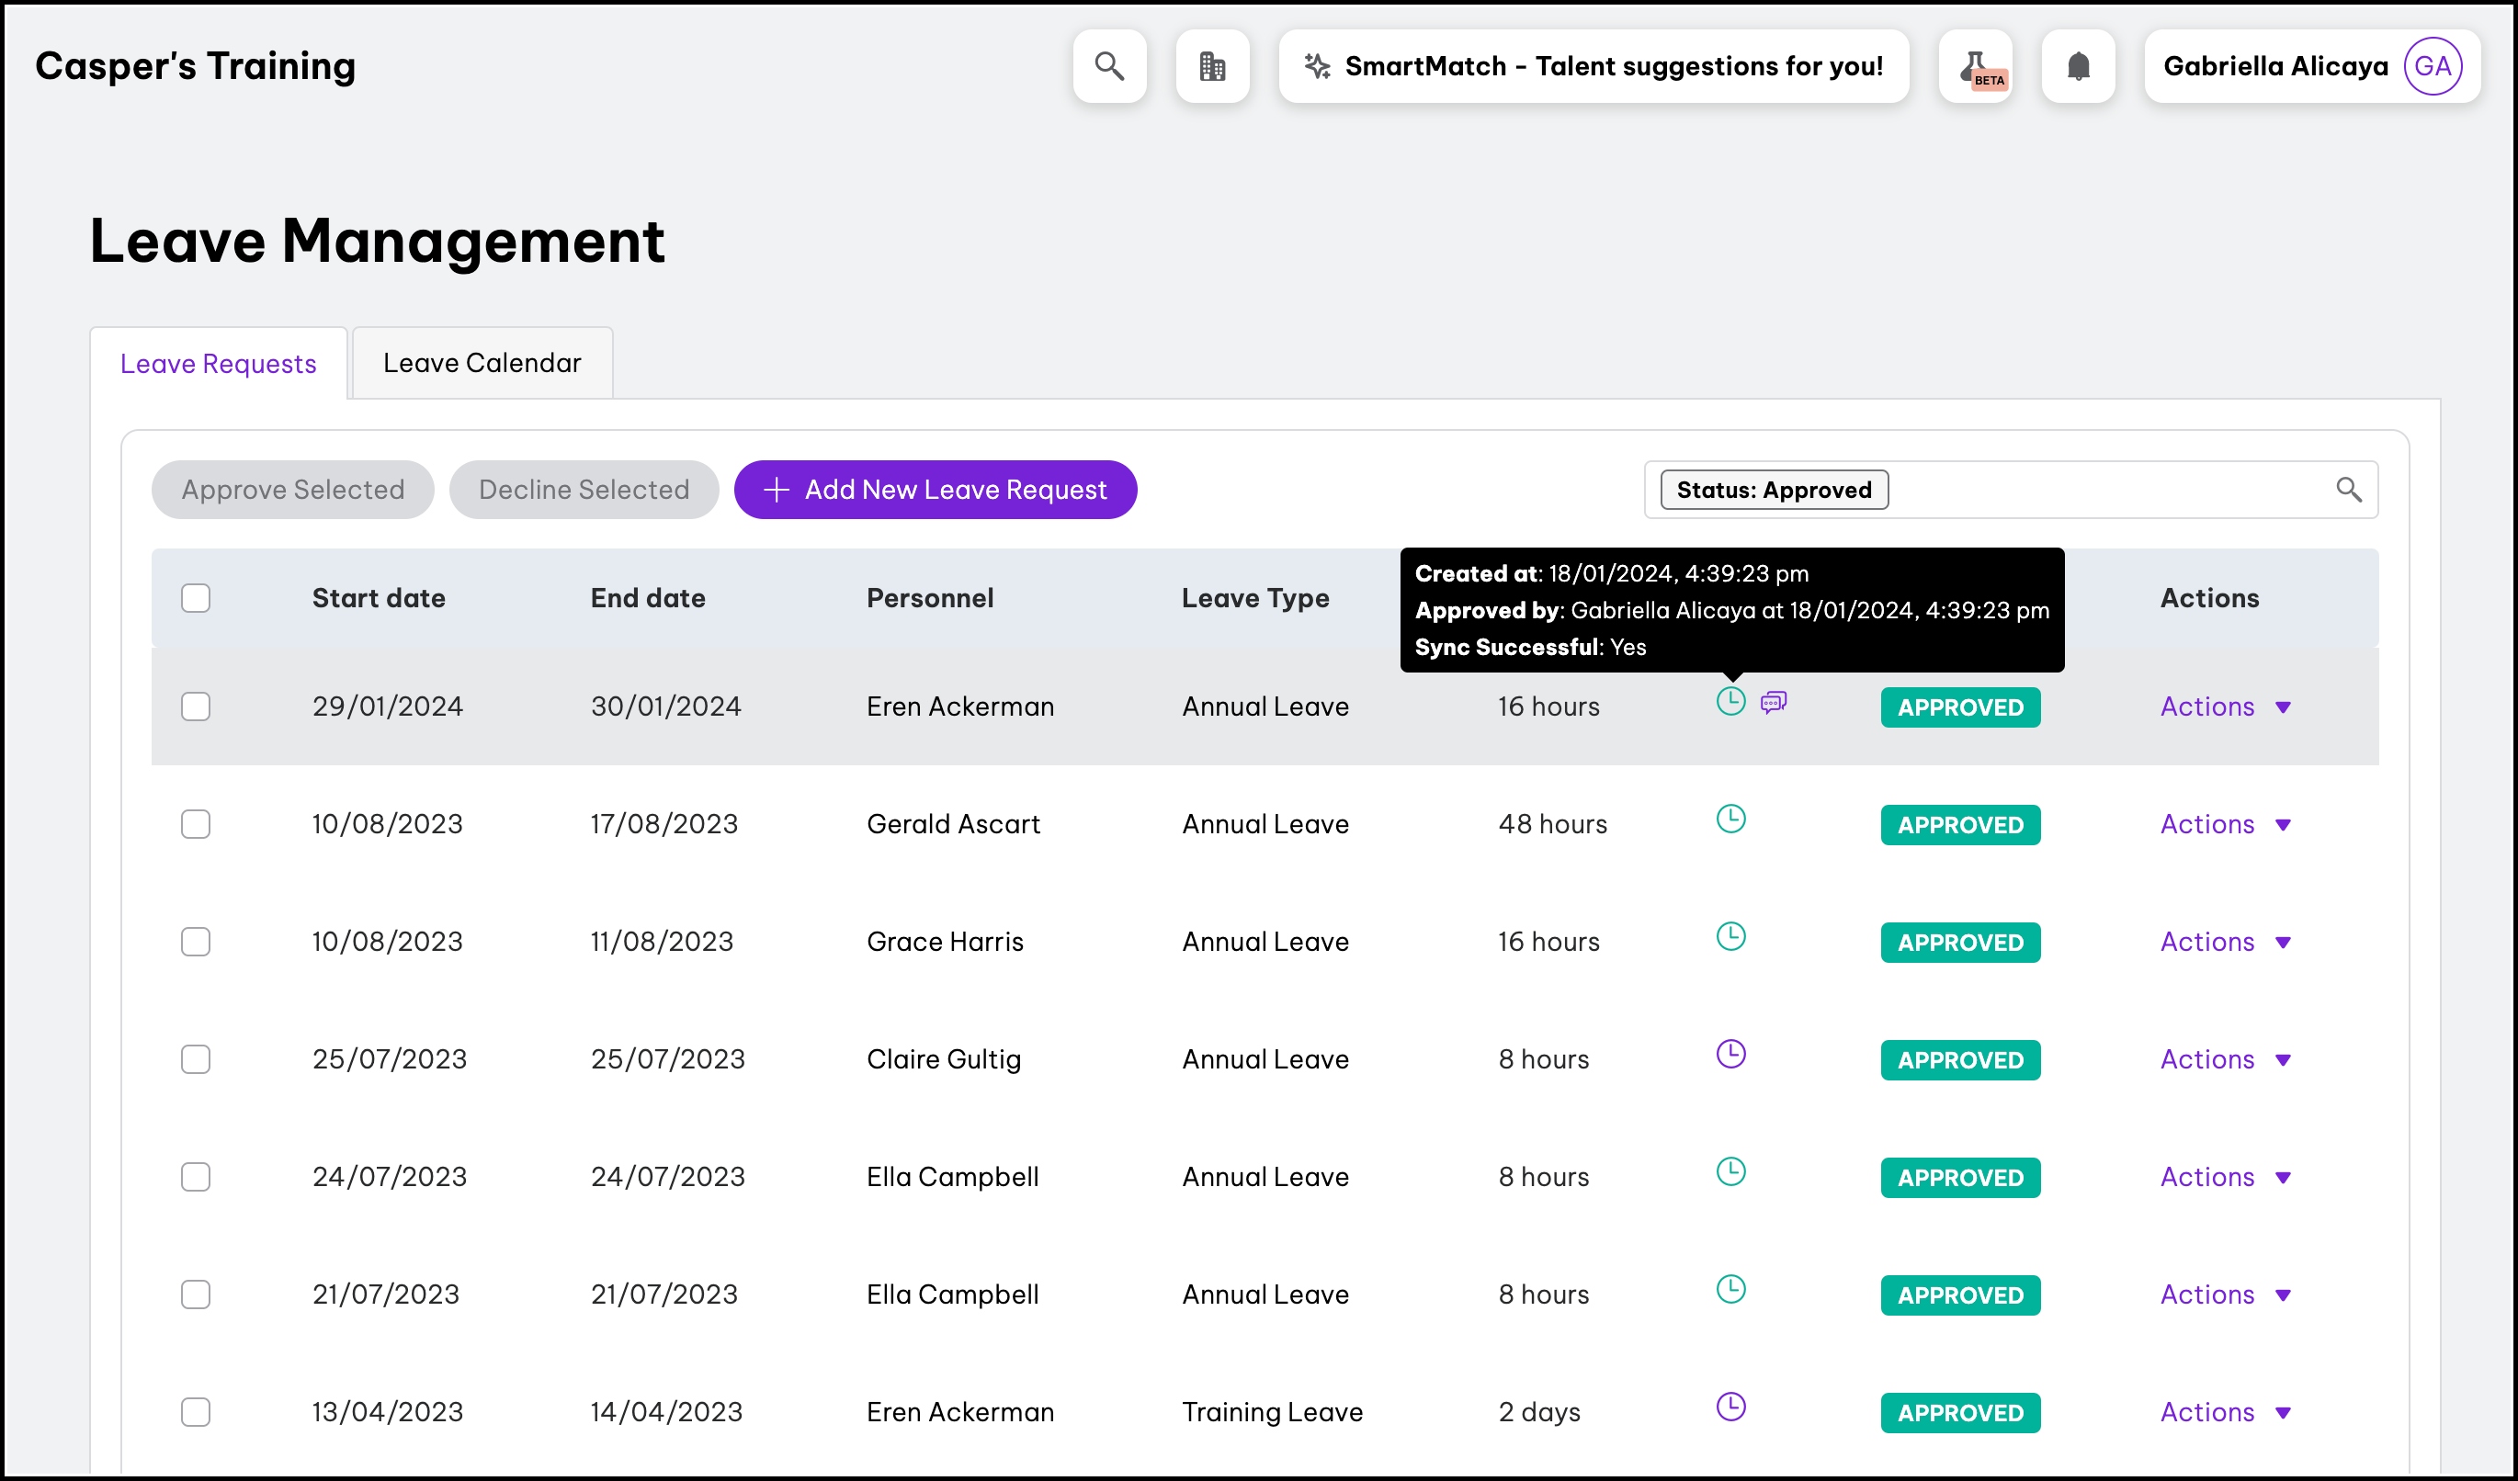This screenshot has height=1481, width=2518.
Task: Click the comments icon in Eren Ackerman row
Action: 1774,703
